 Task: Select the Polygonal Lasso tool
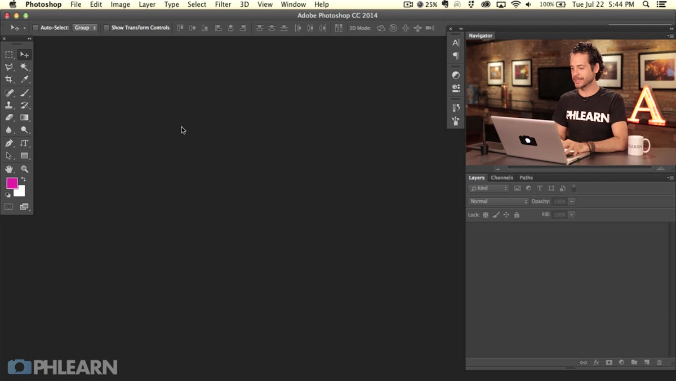9,67
